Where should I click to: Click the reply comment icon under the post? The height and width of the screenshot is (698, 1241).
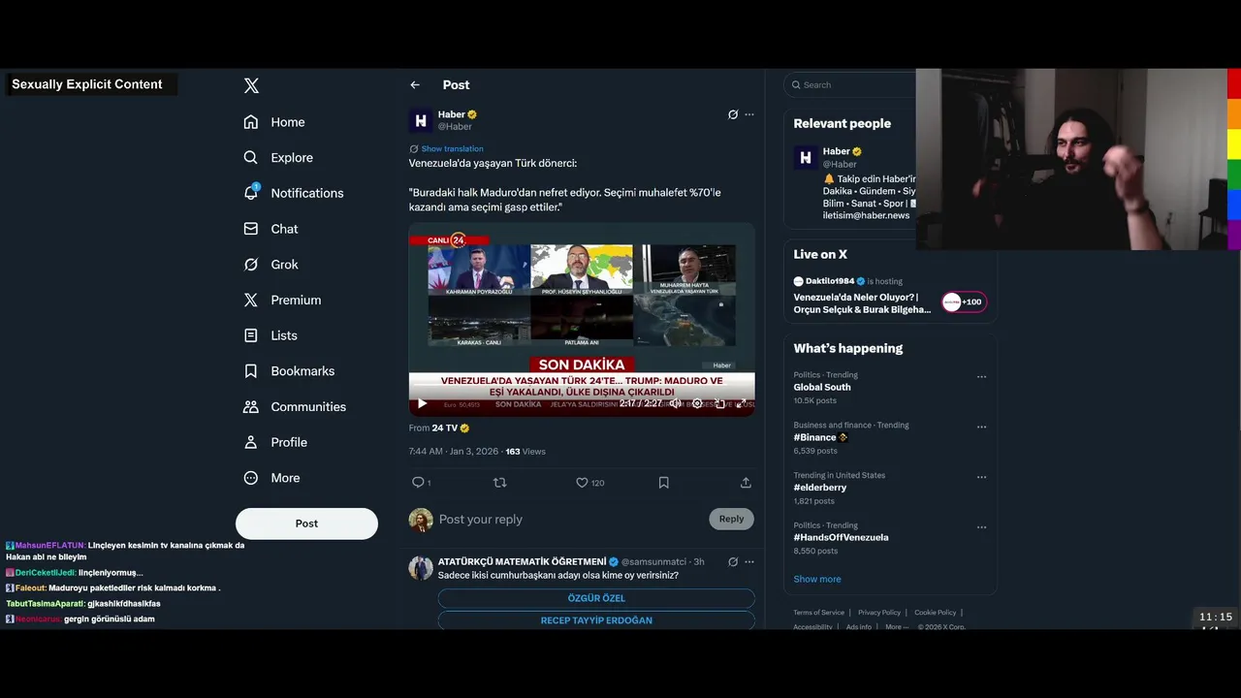[x=419, y=483]
